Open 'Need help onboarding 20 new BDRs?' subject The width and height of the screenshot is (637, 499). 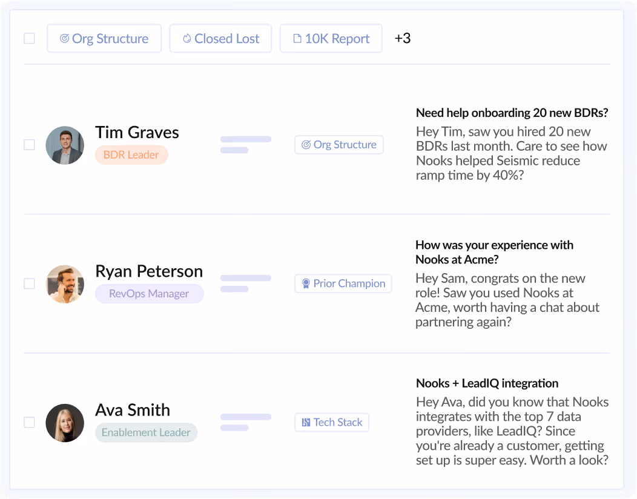(512, 113)
